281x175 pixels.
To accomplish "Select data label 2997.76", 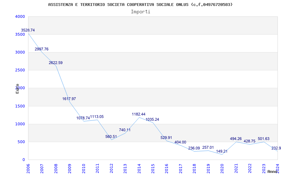I will [41, 49].
